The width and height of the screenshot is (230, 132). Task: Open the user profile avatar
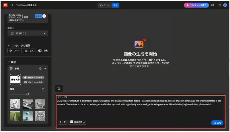click(225, 5)
